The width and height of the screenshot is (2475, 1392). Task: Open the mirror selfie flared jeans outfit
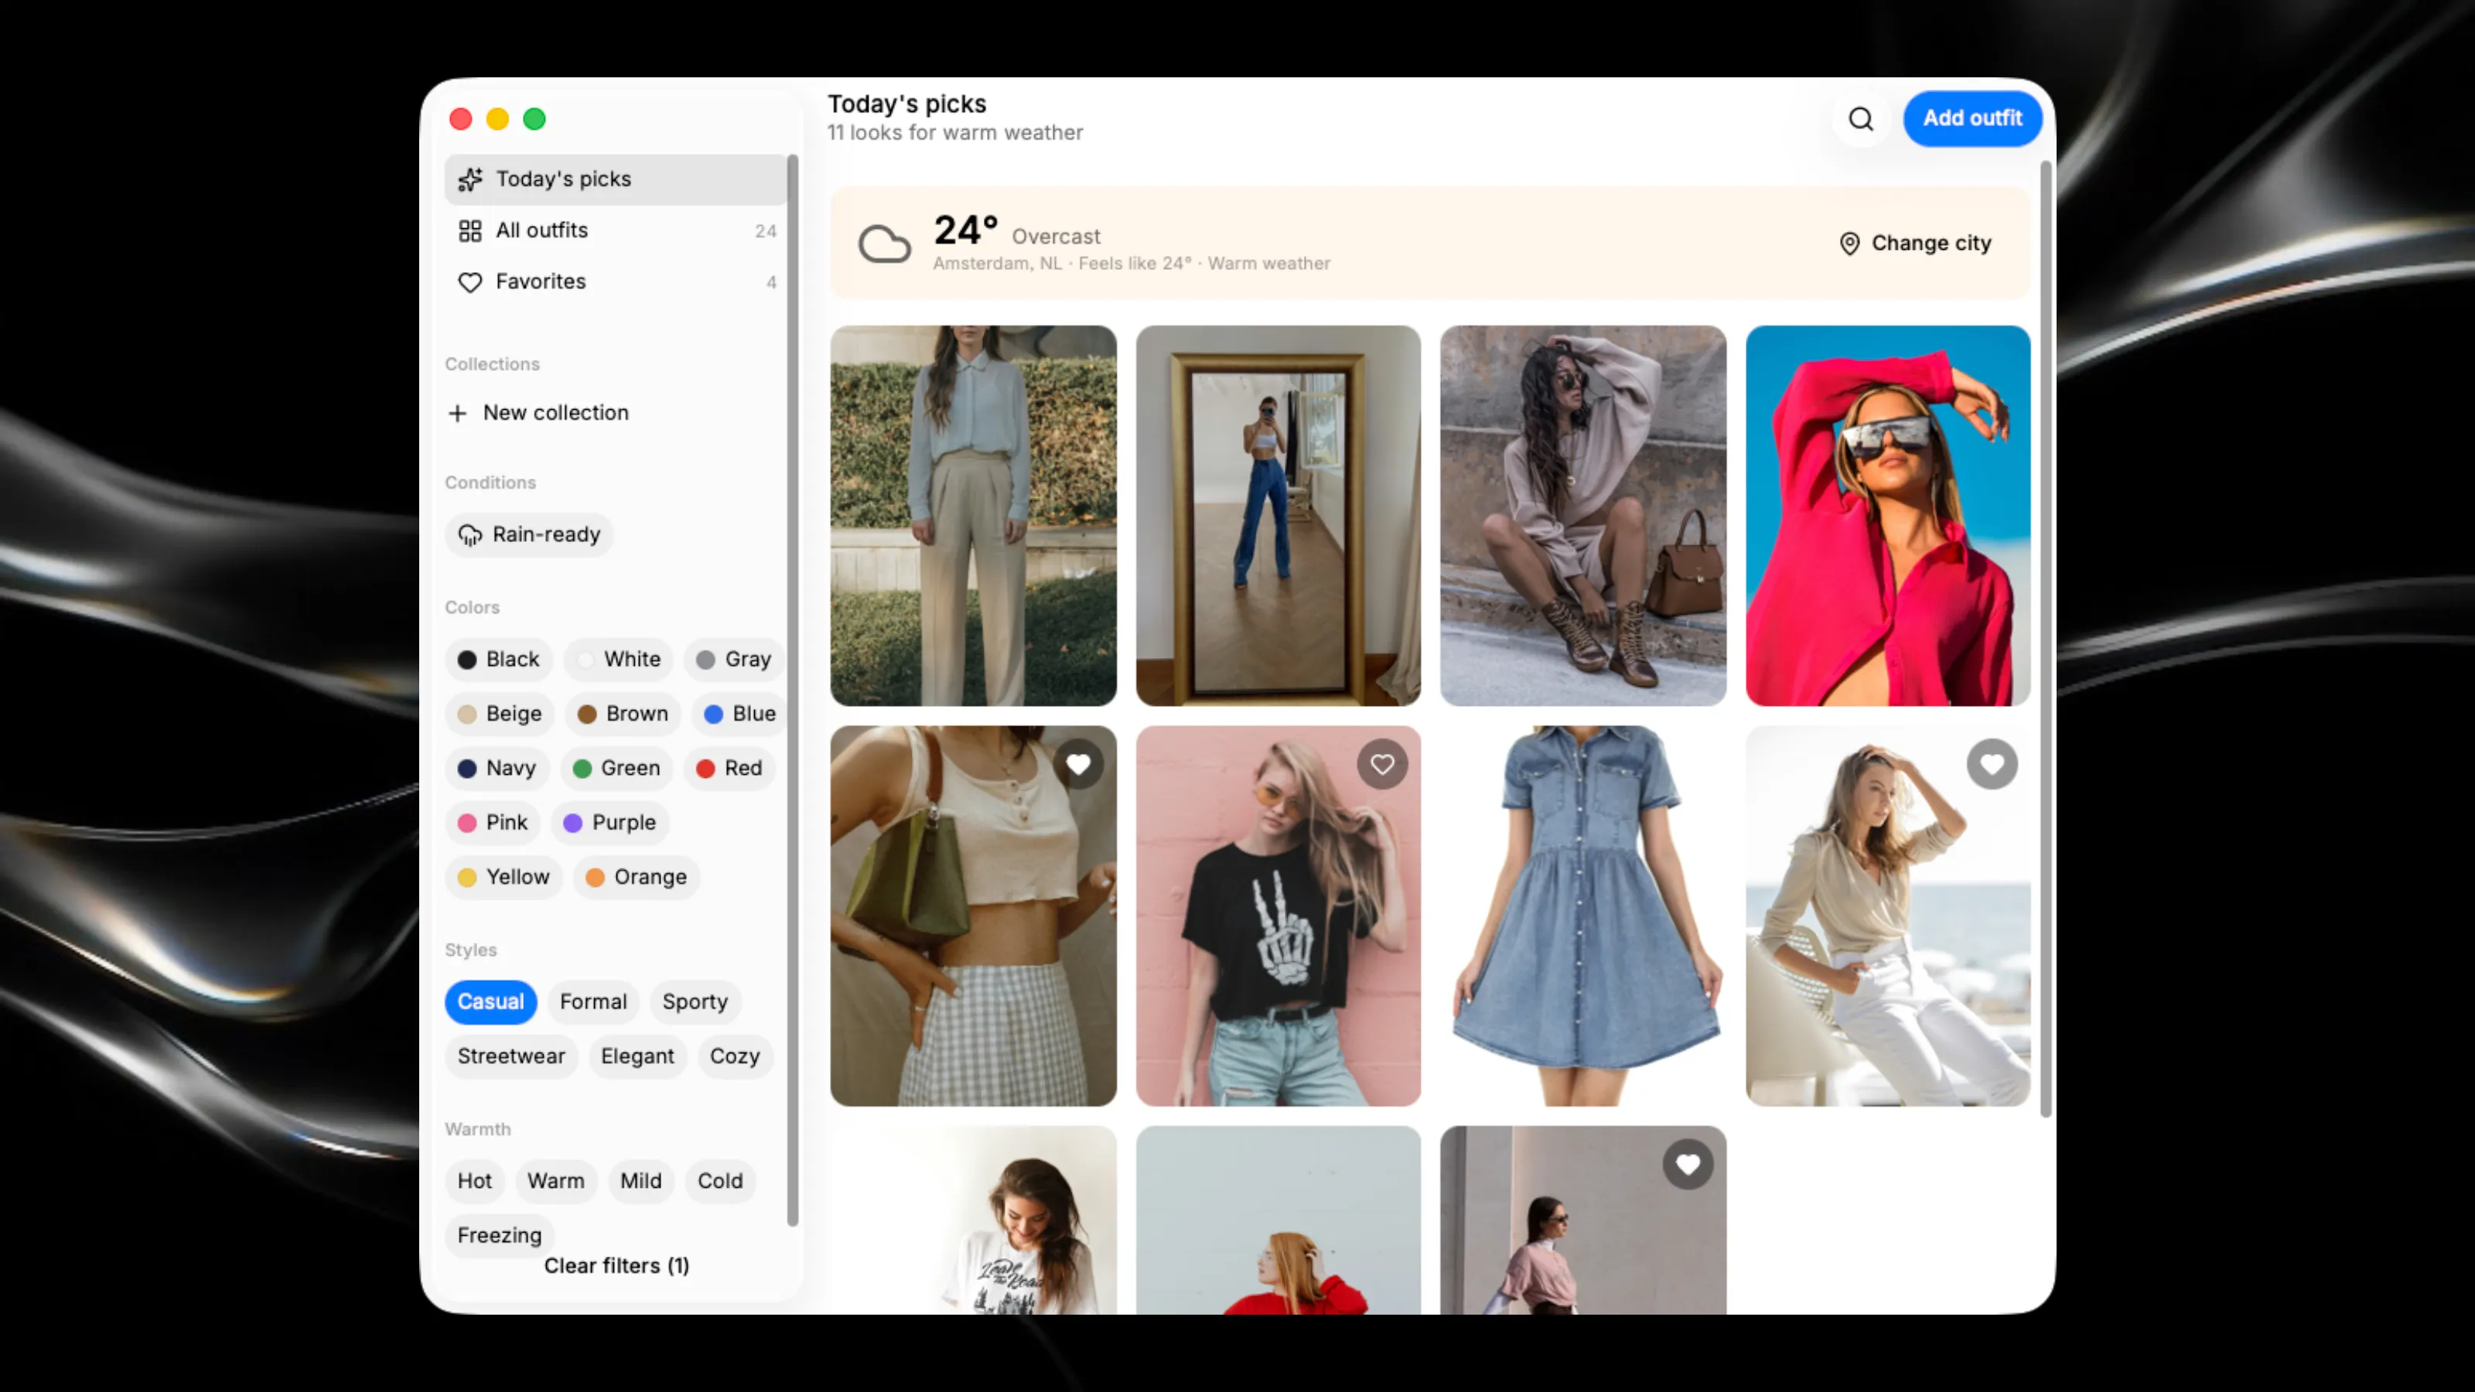(x=1278, y=516)
